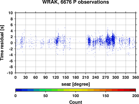Screen dimensions: 139x104
Task: Click the x-axis tick label 30
Action: coord(26,77)
